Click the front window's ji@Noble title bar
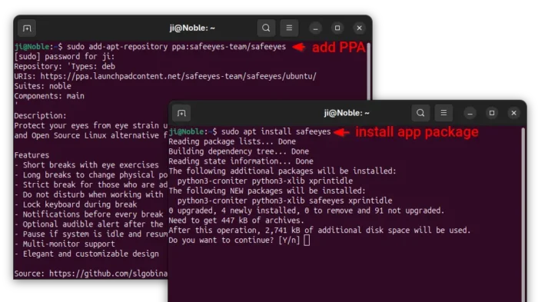 tap(347, 113)
